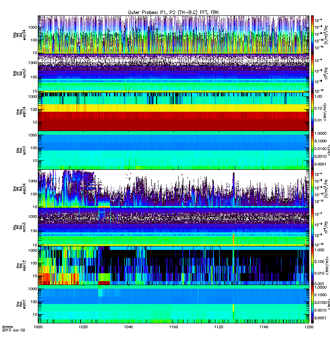Click the color bar beside thb fbk scm1 panel
Screen dimensions: 330x352
[312, 150]
